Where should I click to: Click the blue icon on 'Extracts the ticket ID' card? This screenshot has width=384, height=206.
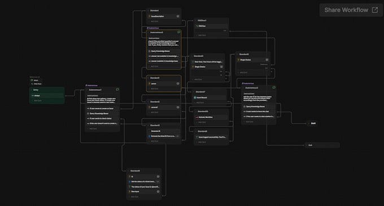150,136
